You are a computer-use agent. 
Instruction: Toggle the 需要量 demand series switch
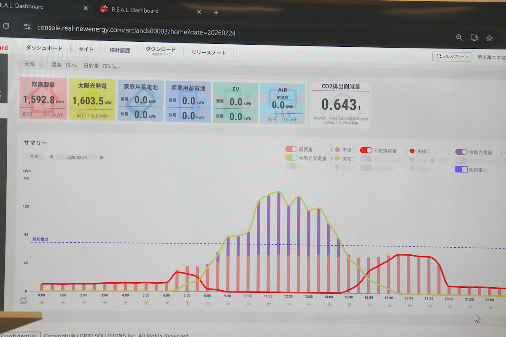tap(291, 149)
